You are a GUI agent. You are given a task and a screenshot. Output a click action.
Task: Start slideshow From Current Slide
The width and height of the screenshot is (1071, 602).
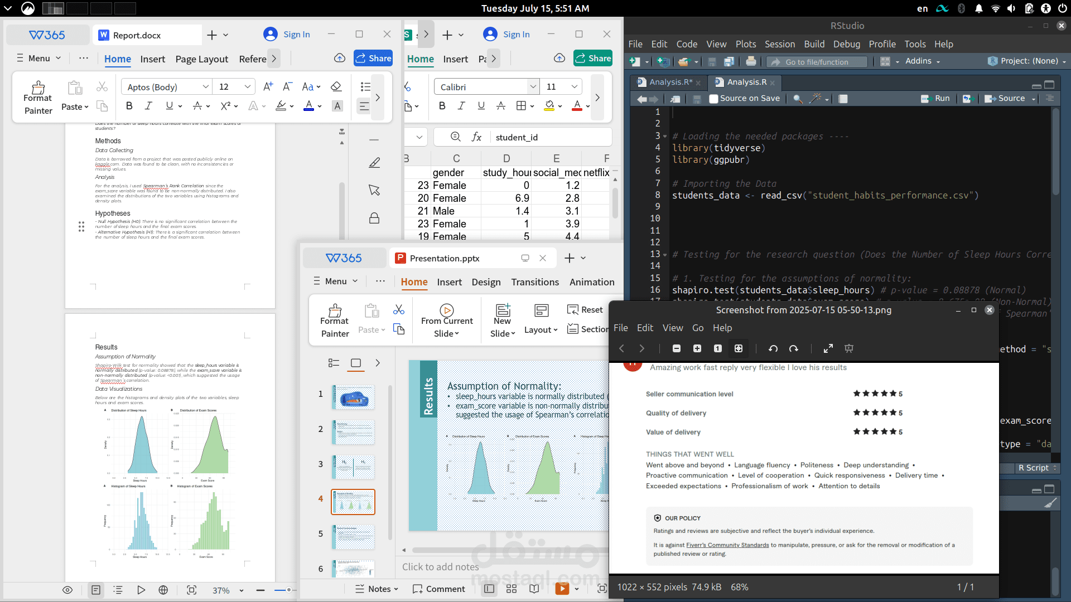pyautogui.click(x=446, y=320)
